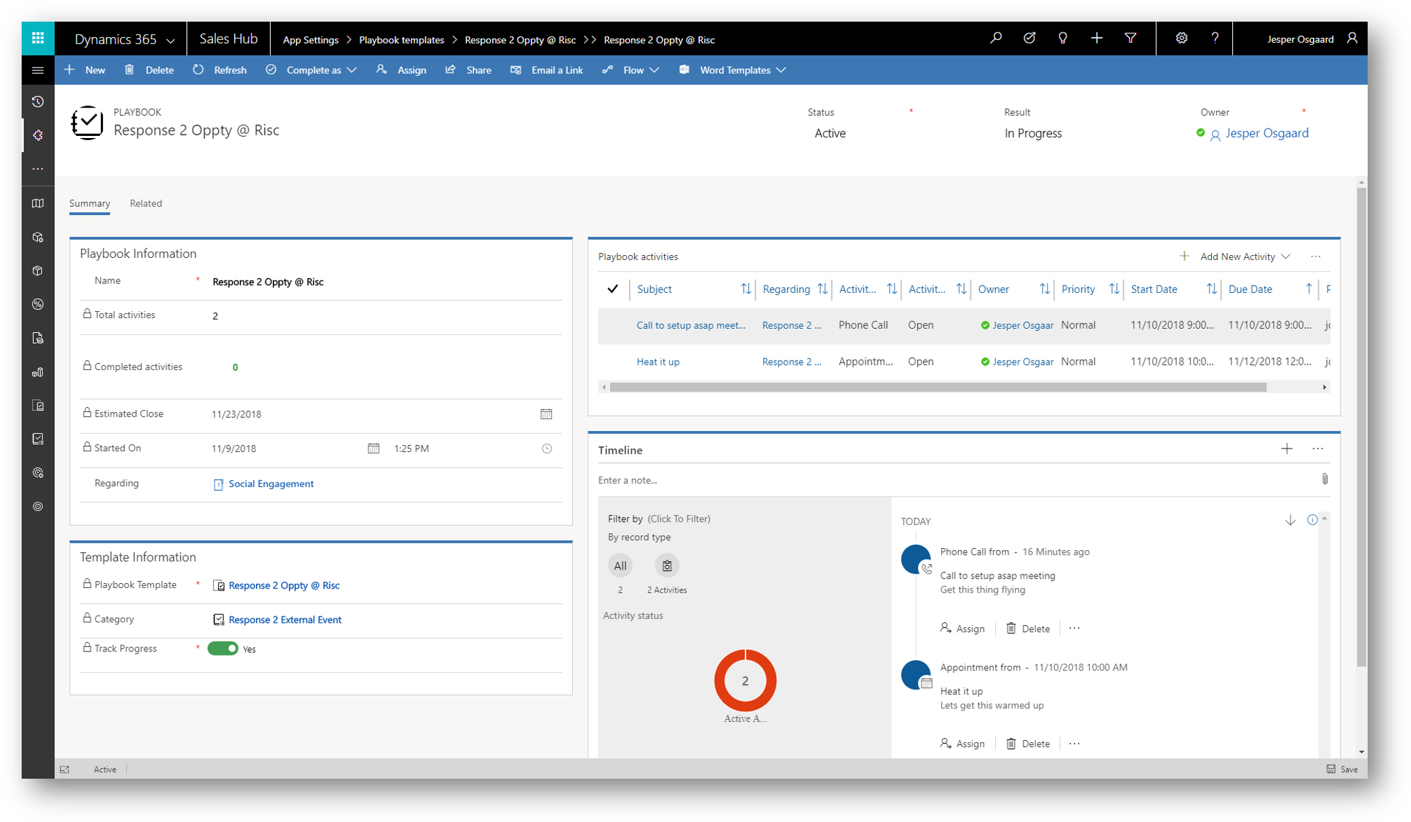Click the plus icon in Timeline header
This screenshot has width=1411, height=822.
(1286, 449)
